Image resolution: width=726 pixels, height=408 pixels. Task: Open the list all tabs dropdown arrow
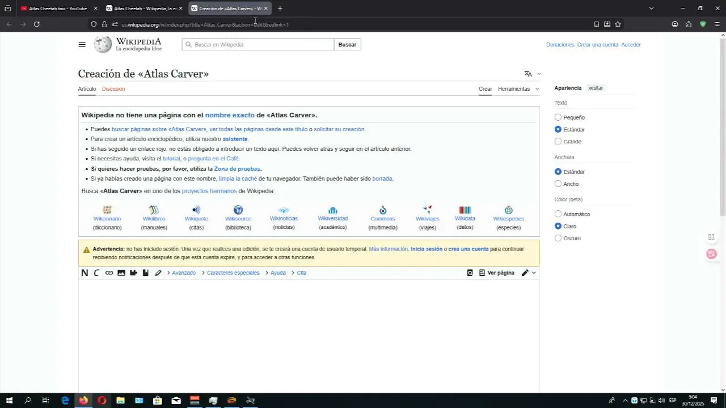651,8
